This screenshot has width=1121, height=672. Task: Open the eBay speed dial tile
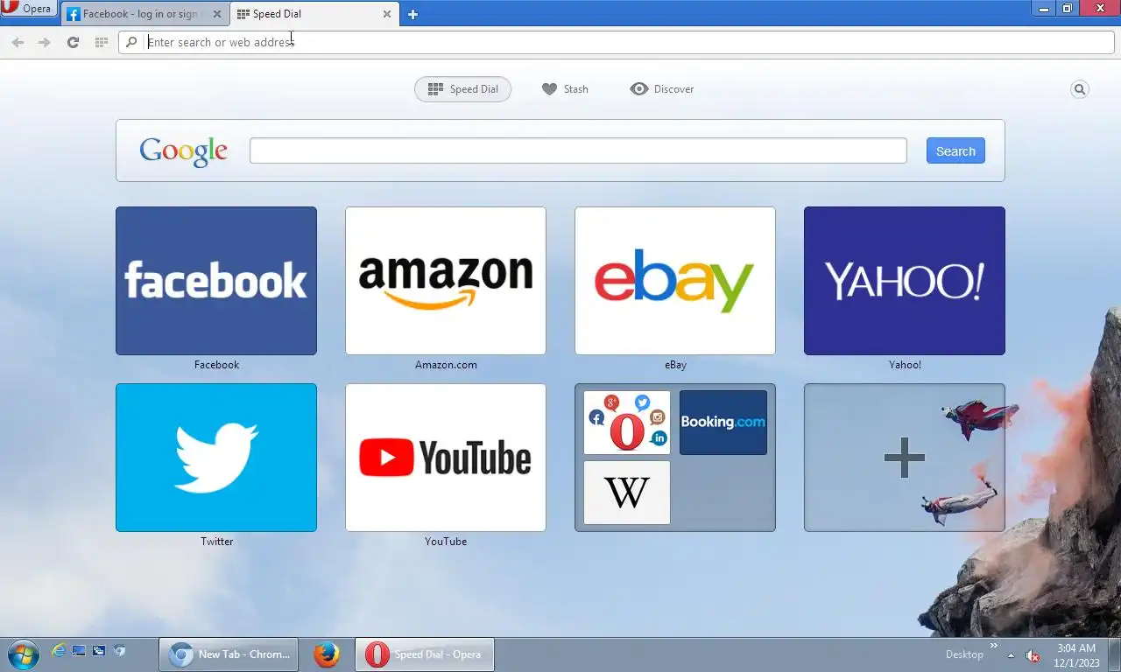pyautogui.click(x=675, y=281)
